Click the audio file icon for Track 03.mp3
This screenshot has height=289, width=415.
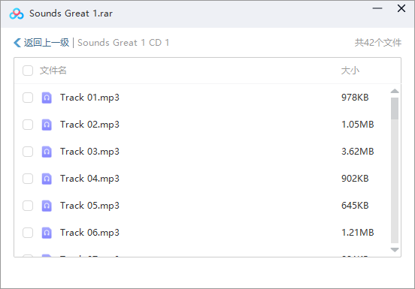(x=47, y=152)
